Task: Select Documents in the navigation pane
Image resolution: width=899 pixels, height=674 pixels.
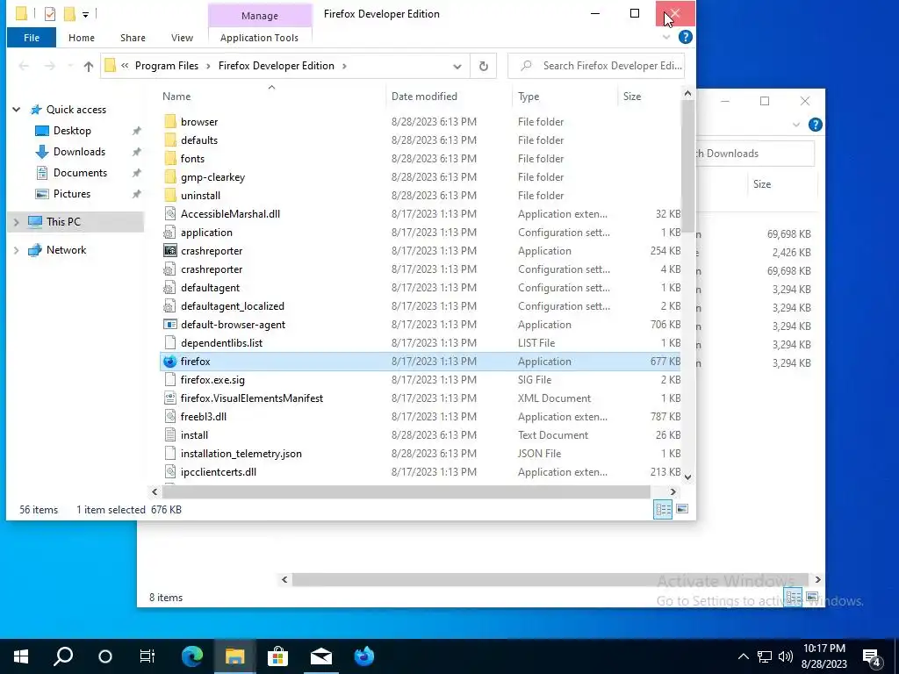Action: [80, 173]
